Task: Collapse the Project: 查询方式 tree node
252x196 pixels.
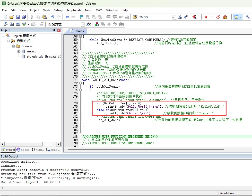Action: pyautogui.click(x=3, y=36)
